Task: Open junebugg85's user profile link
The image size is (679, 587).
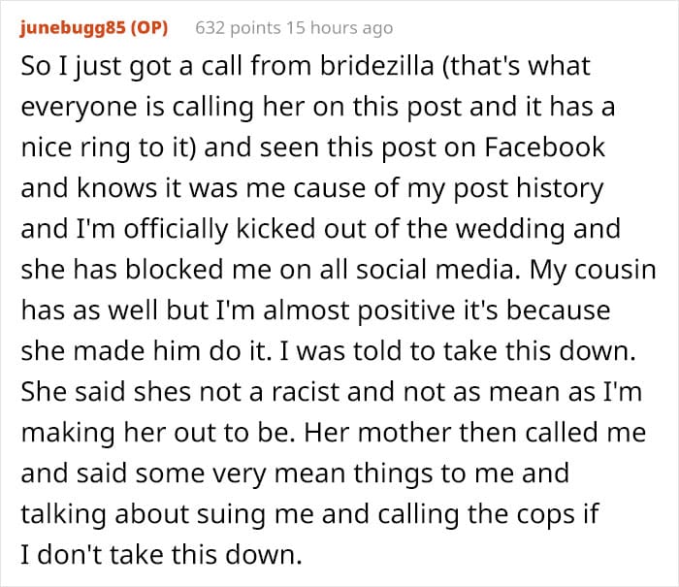Action: [x=74, y=27]
